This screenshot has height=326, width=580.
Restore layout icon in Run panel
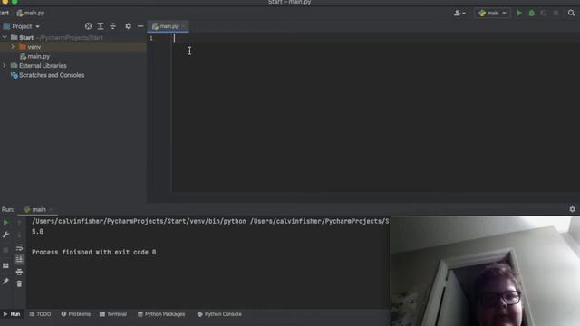click(x=6, y=265)
